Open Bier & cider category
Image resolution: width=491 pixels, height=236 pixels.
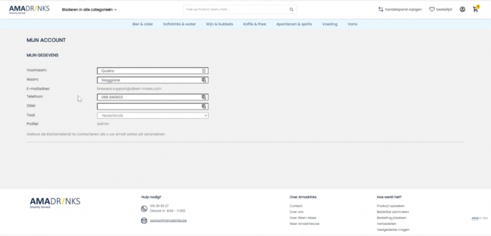[x=143, y=24]
